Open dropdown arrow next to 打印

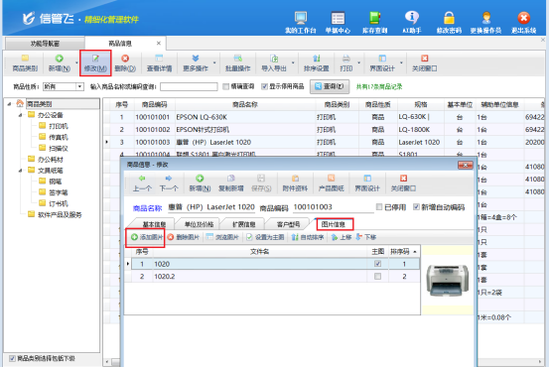point(358,62)
